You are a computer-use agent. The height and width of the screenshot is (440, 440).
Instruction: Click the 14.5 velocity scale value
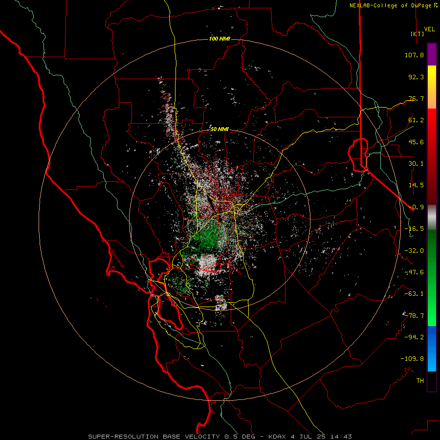click(x=416, y=185)
